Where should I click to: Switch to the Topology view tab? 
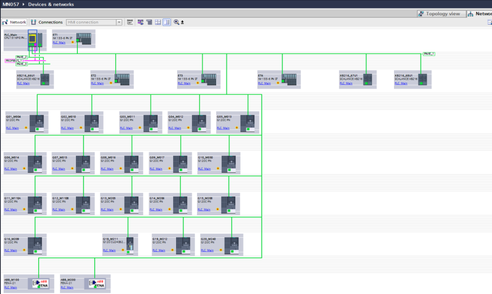pyautogui.click(x=441, y=13)
